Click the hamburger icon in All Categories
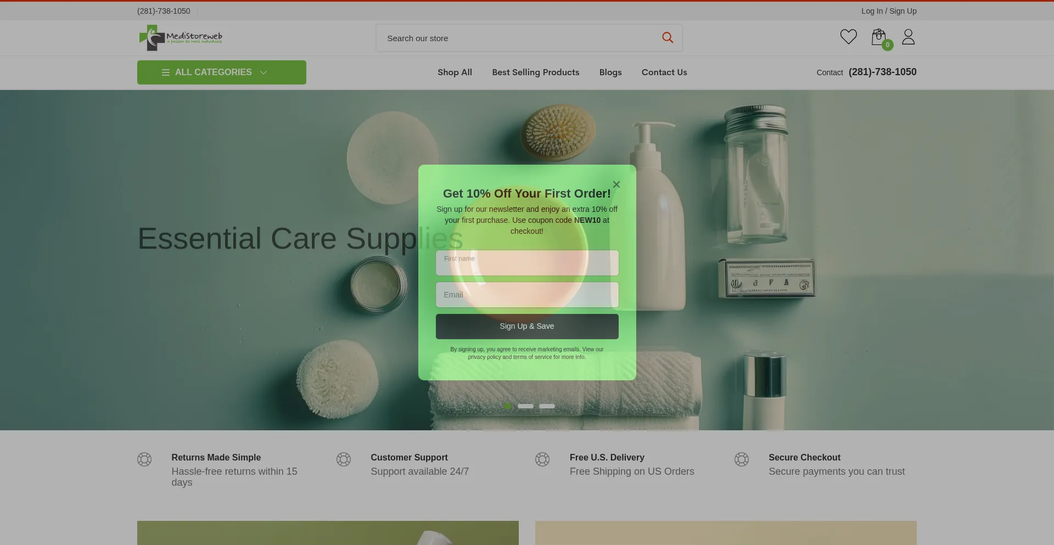 [x=166, y=72]
